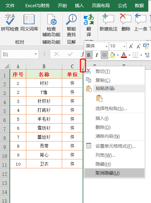The width and height of the screenshot is (151, 203).
Task: Click the select-all corner triangle
Action: (7, 66)
